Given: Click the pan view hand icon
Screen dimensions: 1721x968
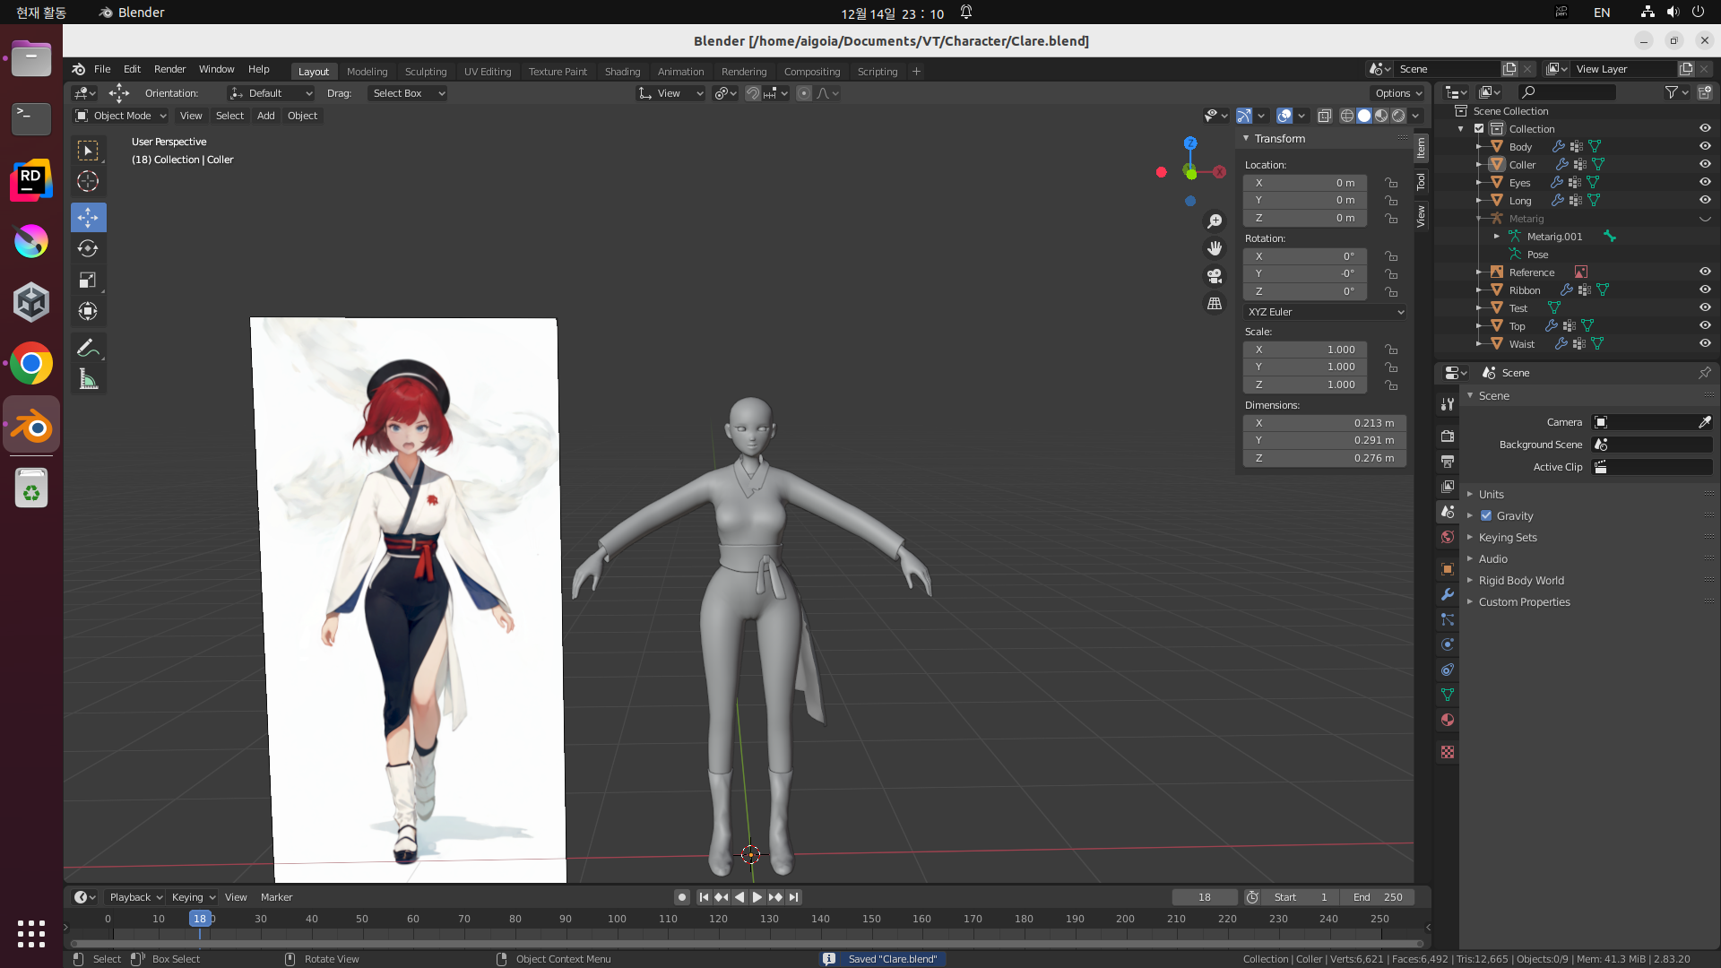Looking at the screenshot, I should (x=1215, y=248).
